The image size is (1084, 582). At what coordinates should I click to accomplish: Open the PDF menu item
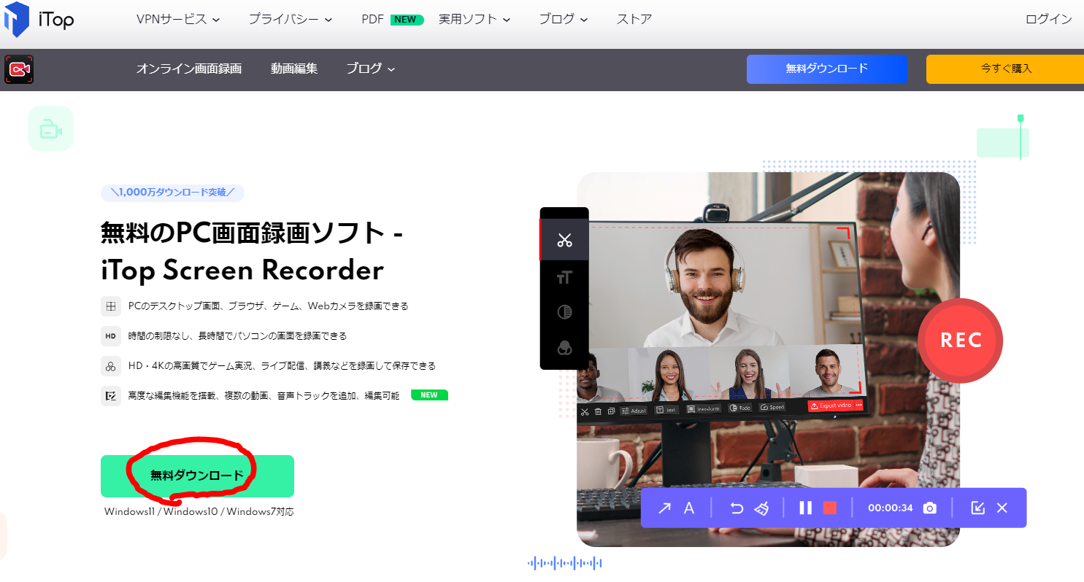(x=372, y=20)
